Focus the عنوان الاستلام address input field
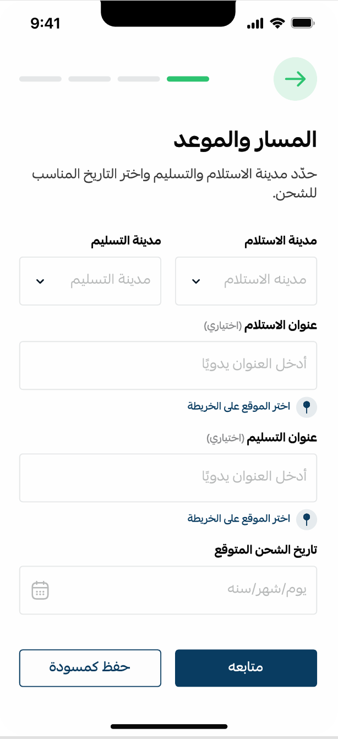Screen dimensions: 338x739 (168, 365)
